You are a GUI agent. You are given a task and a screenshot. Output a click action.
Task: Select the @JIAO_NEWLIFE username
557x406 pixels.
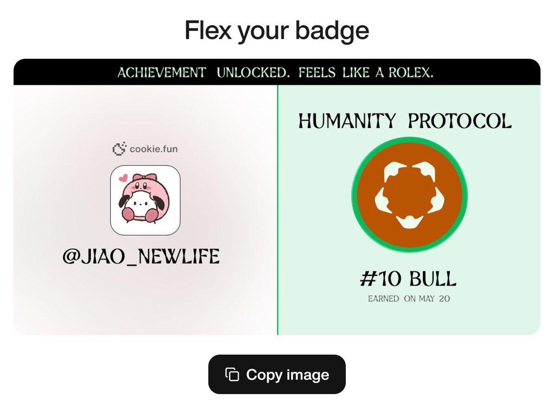click(141, 256)
